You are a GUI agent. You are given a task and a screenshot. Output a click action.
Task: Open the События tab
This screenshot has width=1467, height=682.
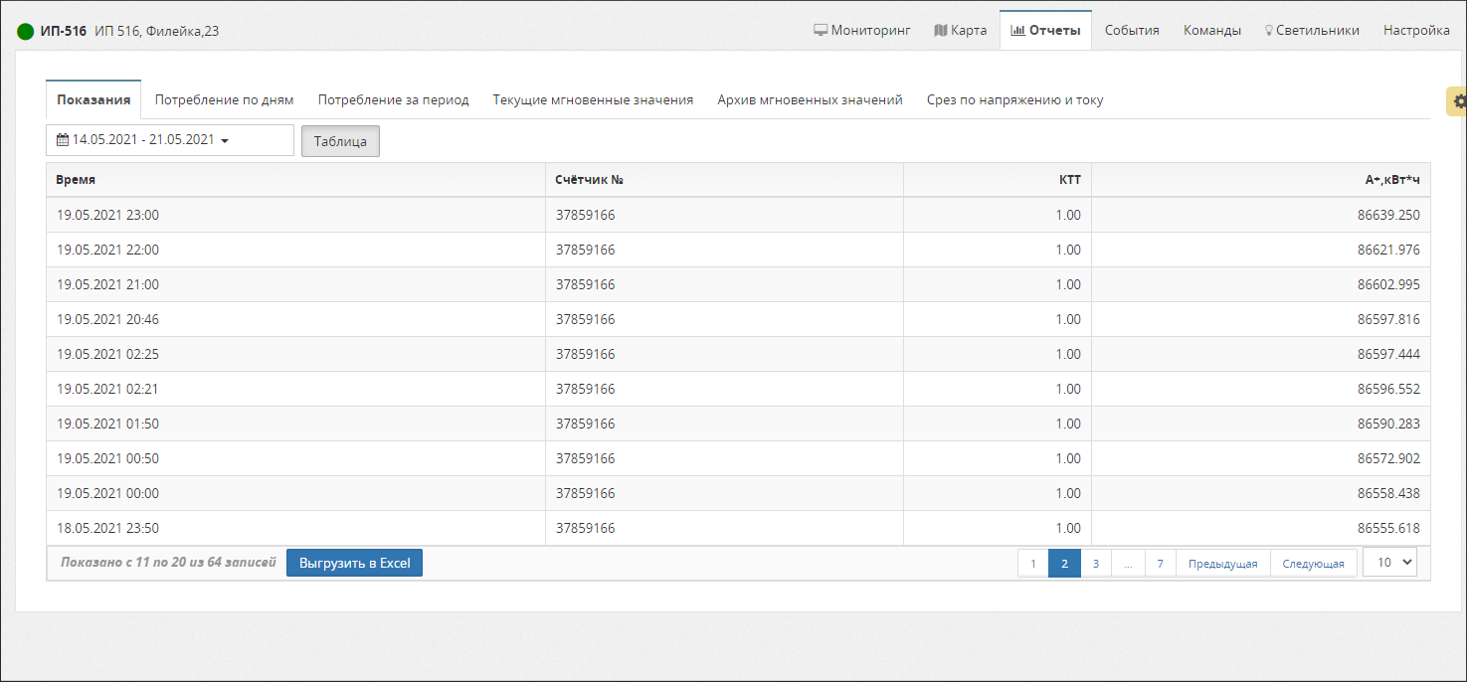[x=1132, y=31]
